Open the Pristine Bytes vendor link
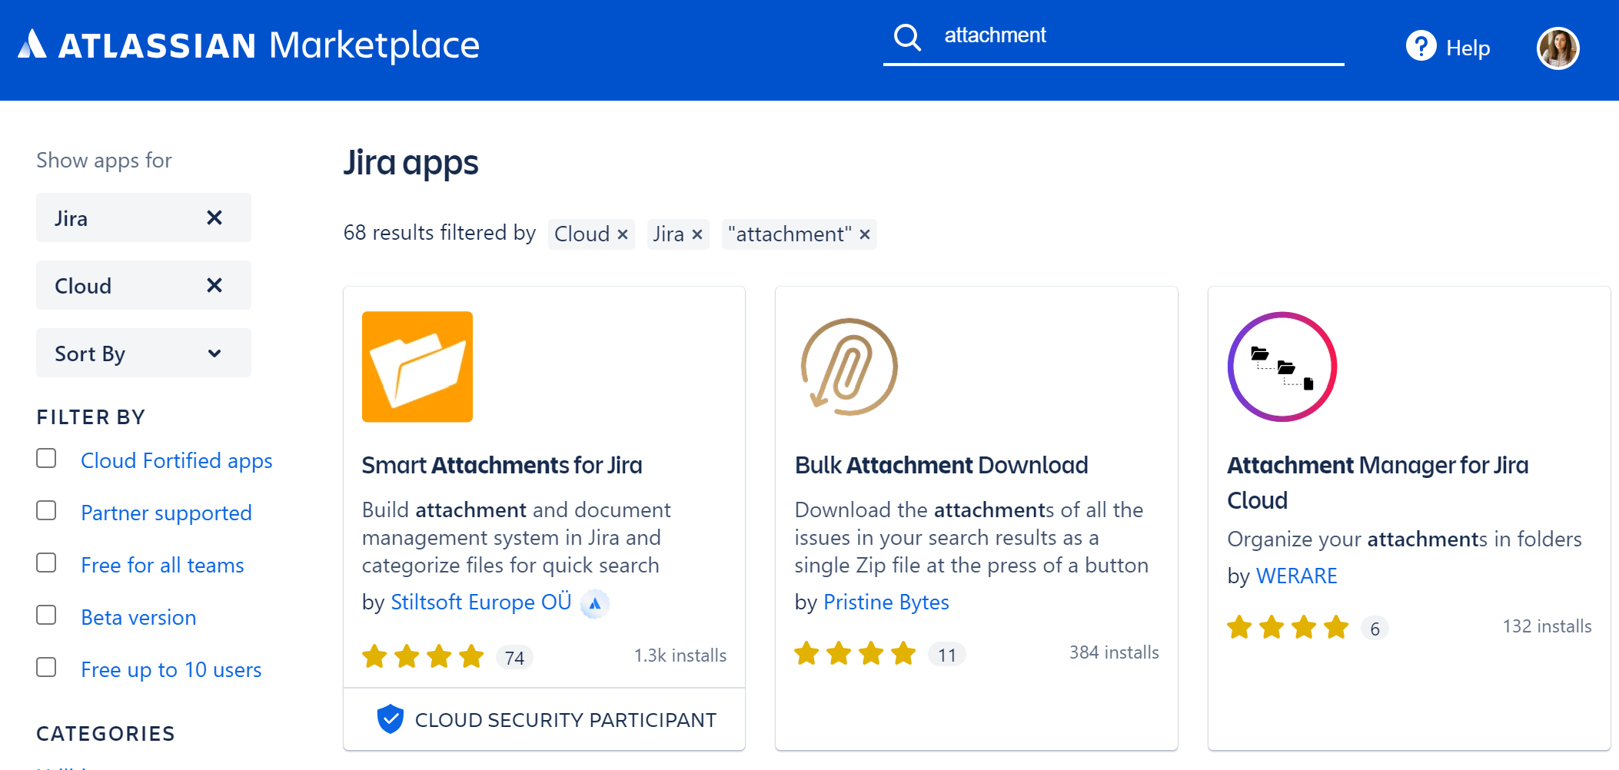Screen dimensions: 1619x770 (886, 602)
